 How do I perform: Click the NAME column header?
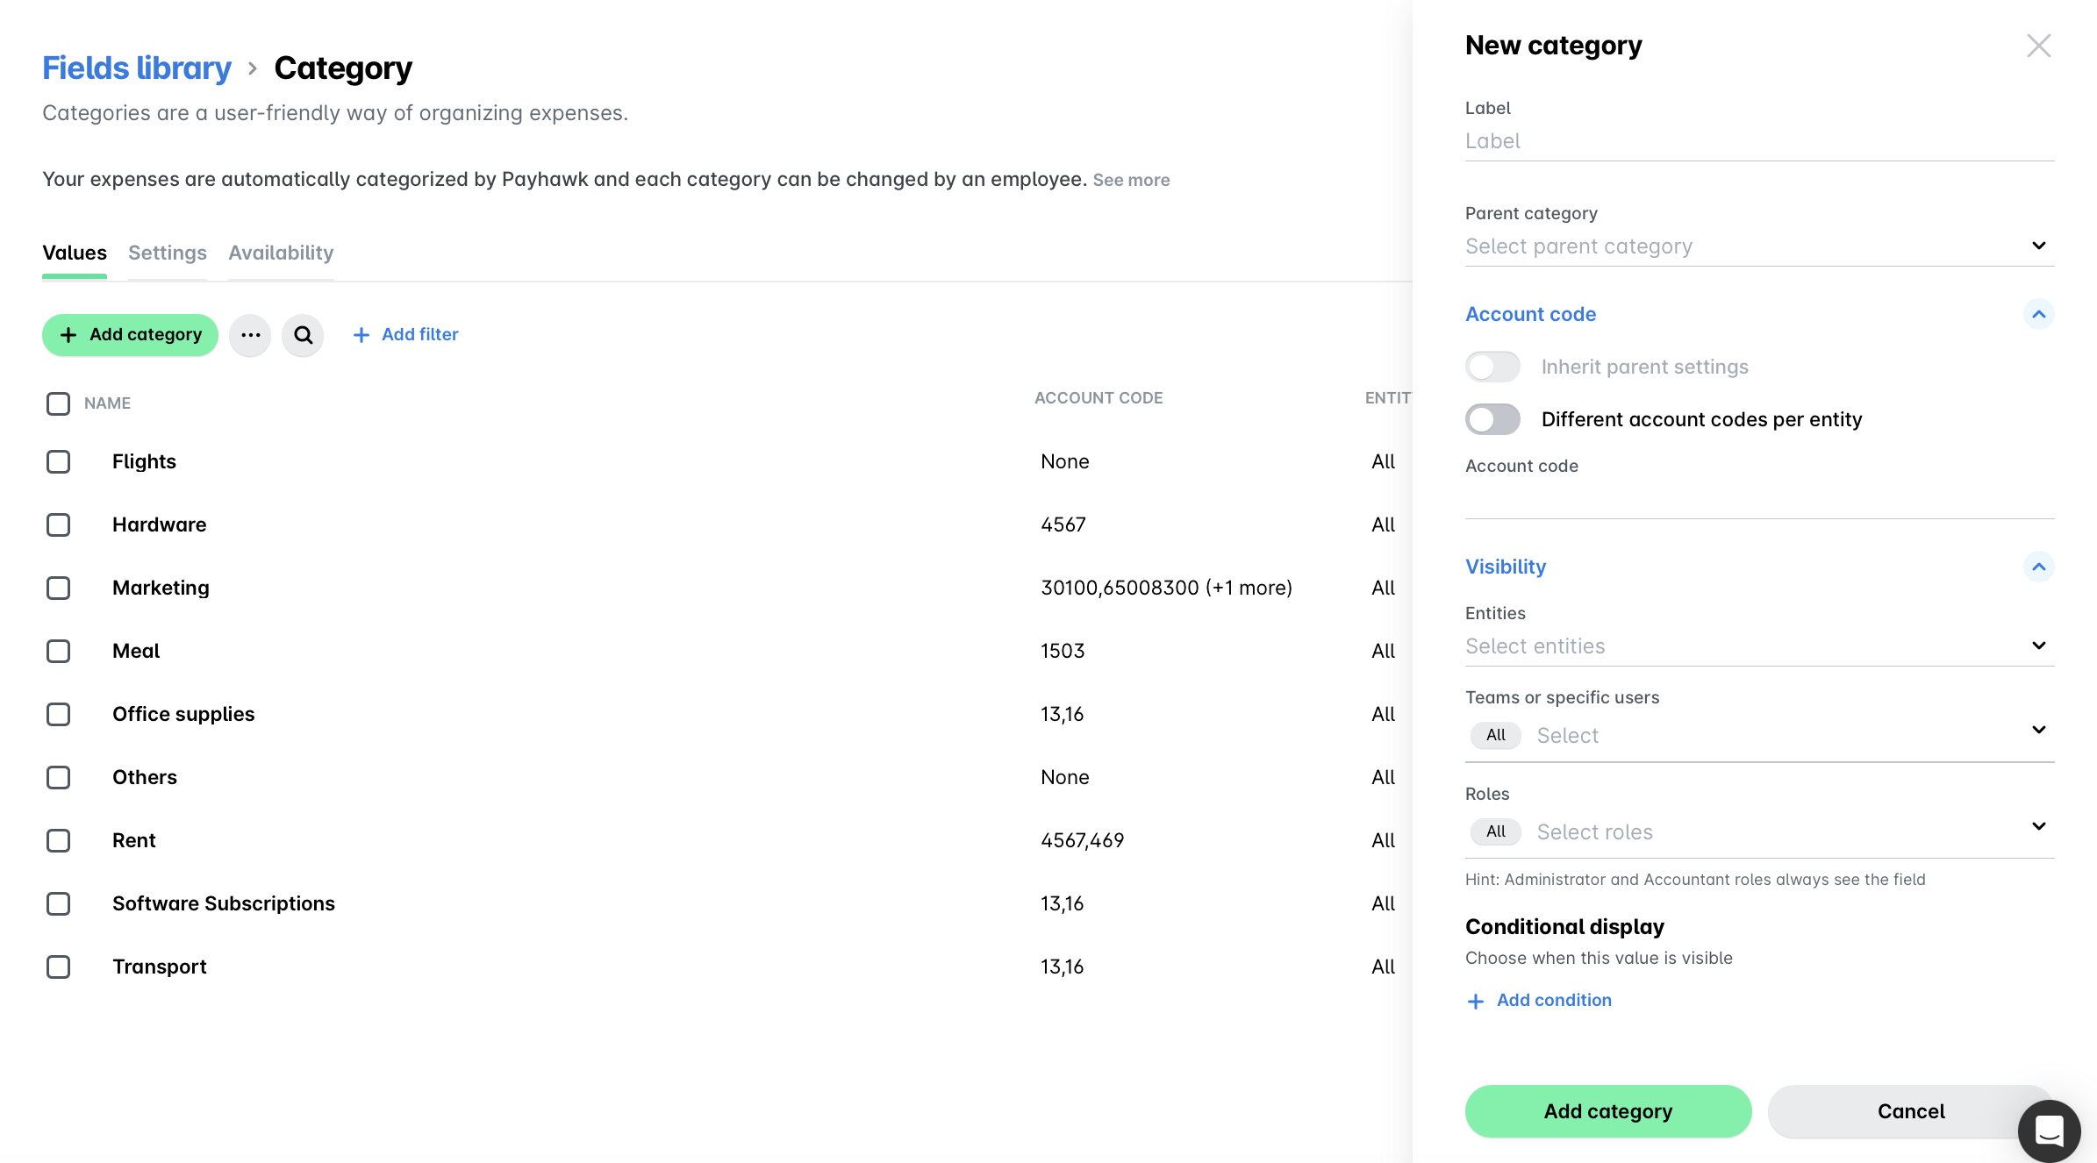pyautogui.click(x=107, y=403)
